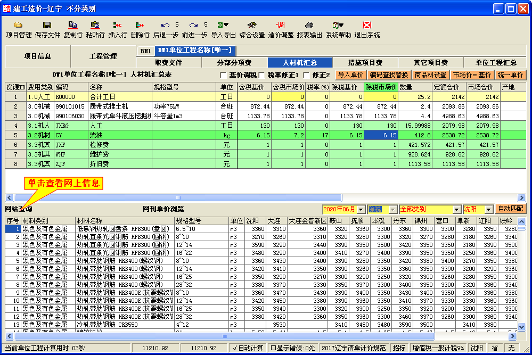Toggle the 税率修正1 checkbox
The image size is (532, 355).
coord(261,75)
